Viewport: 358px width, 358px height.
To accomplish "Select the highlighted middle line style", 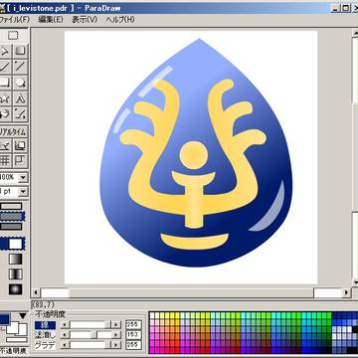I will click(12, 217).
